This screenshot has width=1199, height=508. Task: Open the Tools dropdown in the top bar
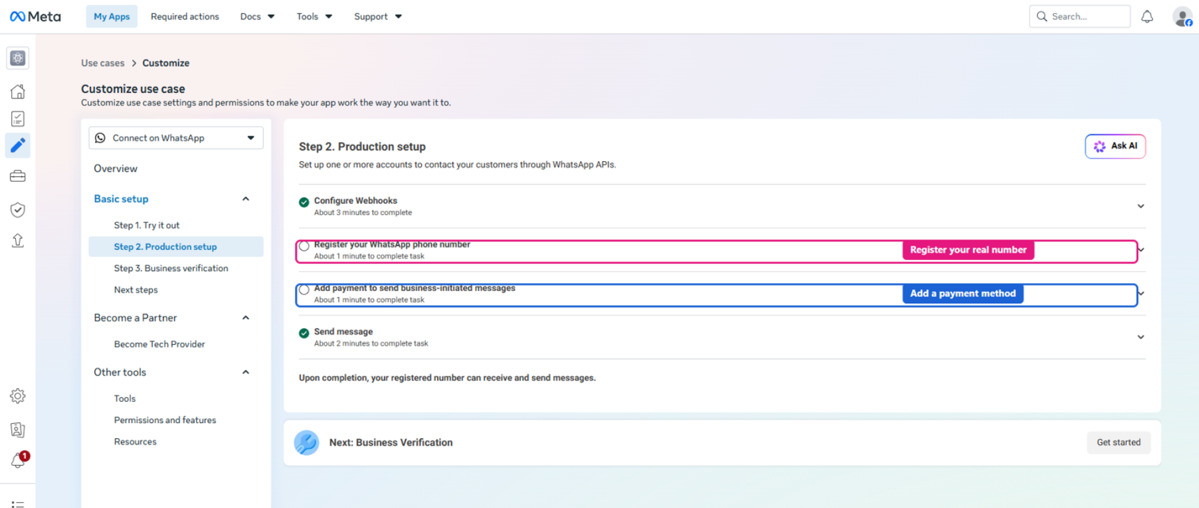coord(314,17)
